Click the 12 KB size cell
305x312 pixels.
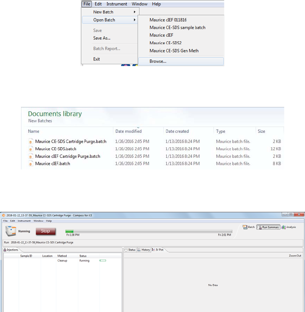pyautogui.click(x=276, y=149)
